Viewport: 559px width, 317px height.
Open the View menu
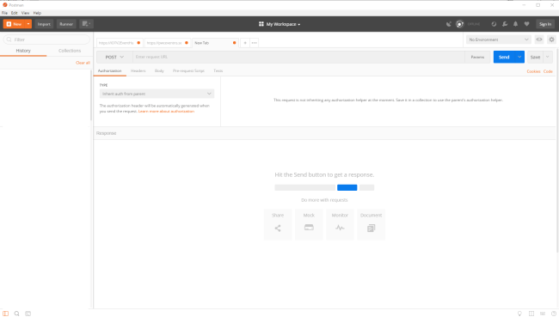[25, 13]
